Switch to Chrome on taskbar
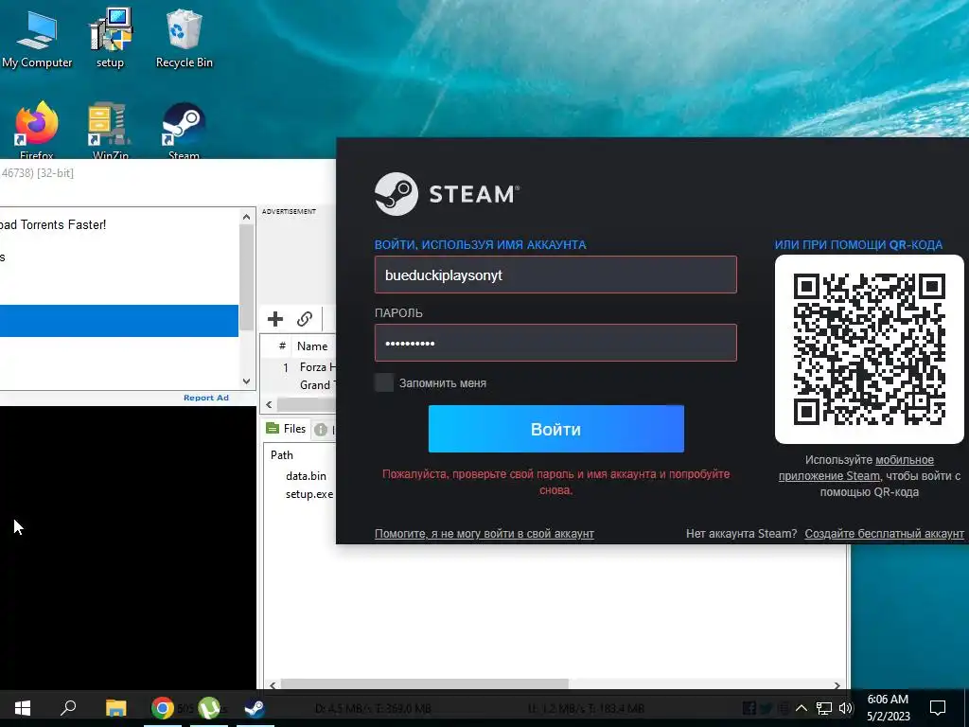Viewport: 969px width, 727px height. (x=163, y=708)
